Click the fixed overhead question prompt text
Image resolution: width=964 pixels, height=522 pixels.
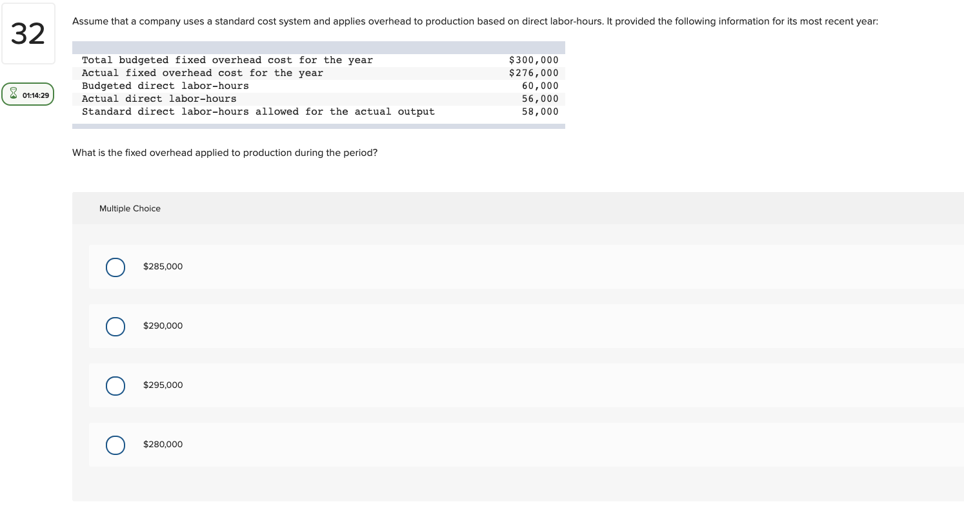click(225, 153)
